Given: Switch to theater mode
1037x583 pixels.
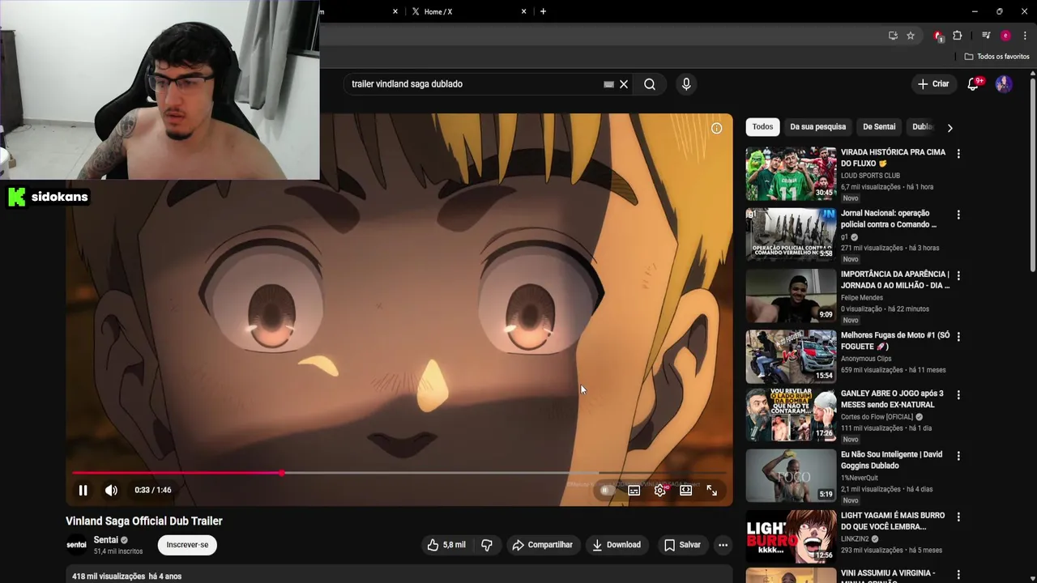Looking at the screenshot, I should coord(686,490).
